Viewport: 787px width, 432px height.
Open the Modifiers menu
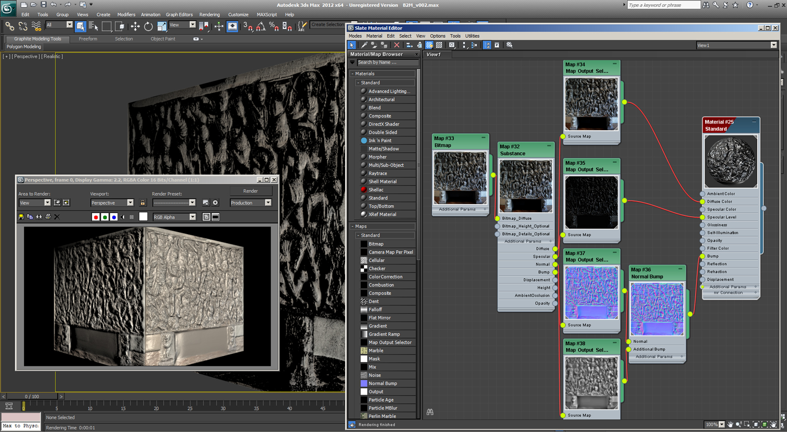coord(126,15)
